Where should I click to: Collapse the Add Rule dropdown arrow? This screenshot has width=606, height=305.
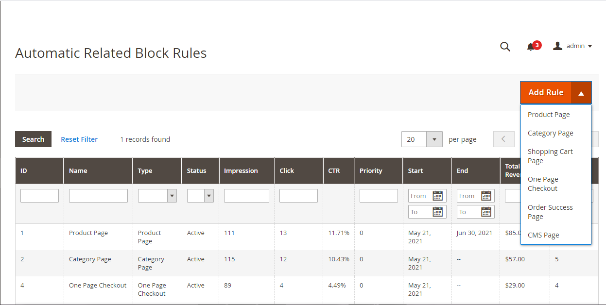(x=581, y=93)
